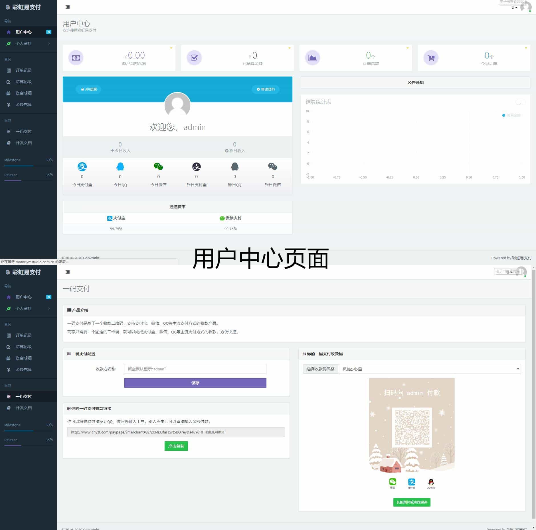Click the 订单记录 list icon on 一码支付 page
Viewport: 536px width, 530px height.
pyautogui.click(x=9, y=336)
